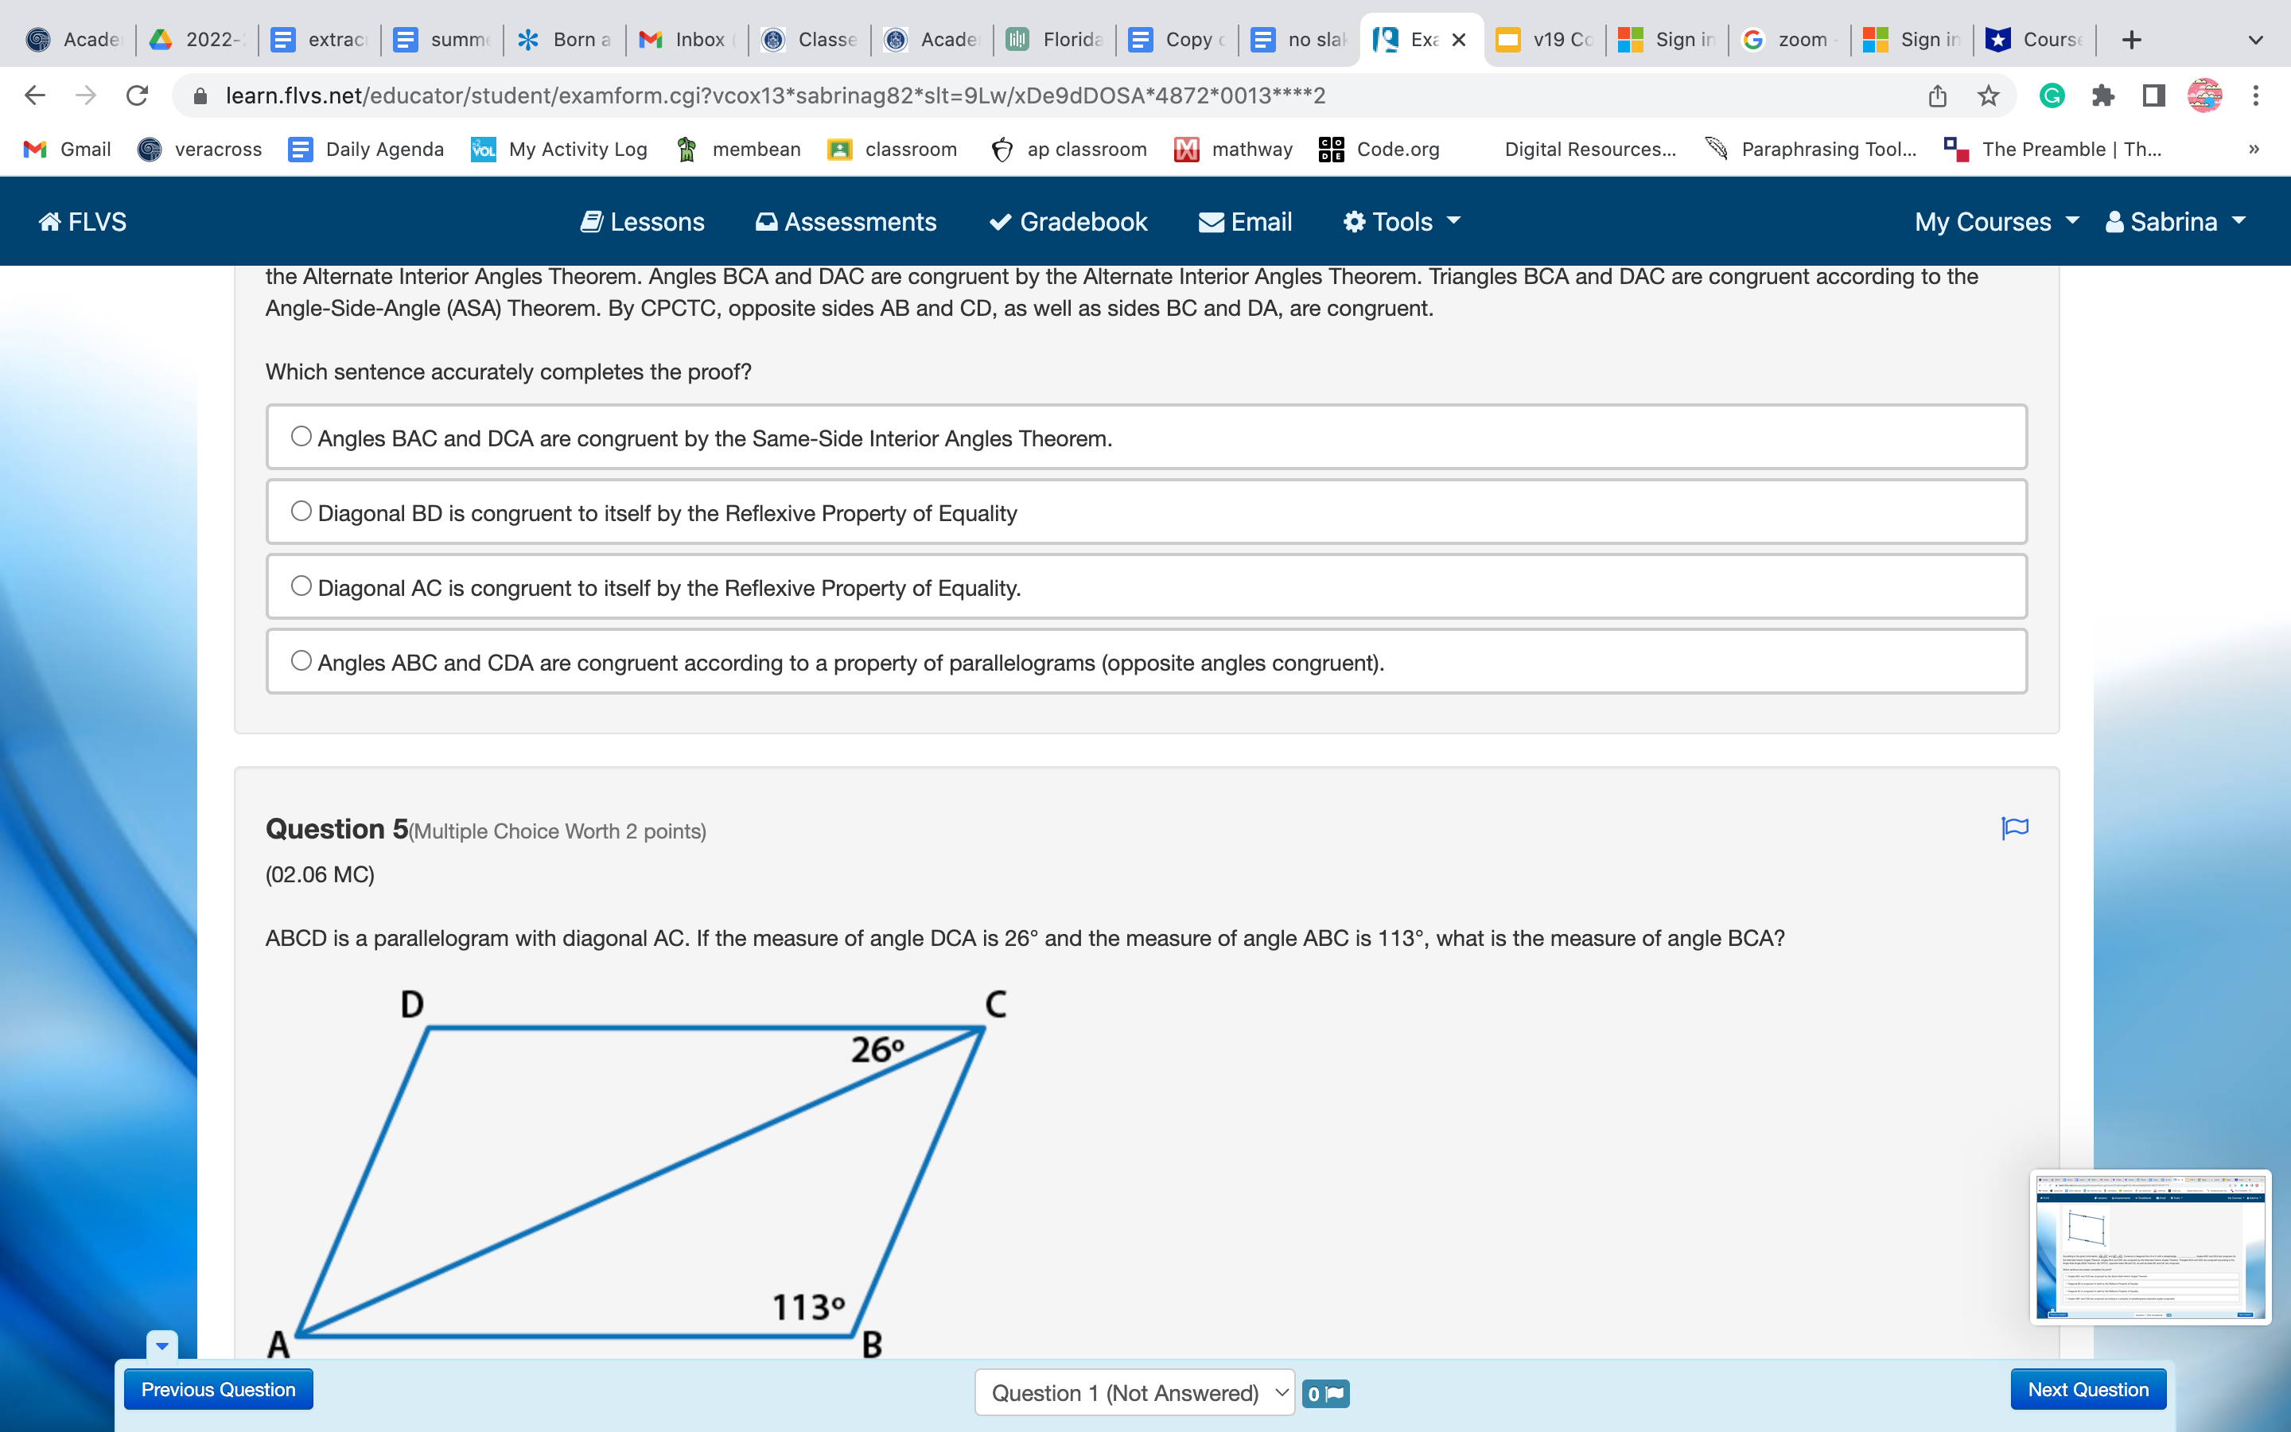Expand the My Courses dropdown menu
2291x1432 pixels.
tap(1996, 221)
